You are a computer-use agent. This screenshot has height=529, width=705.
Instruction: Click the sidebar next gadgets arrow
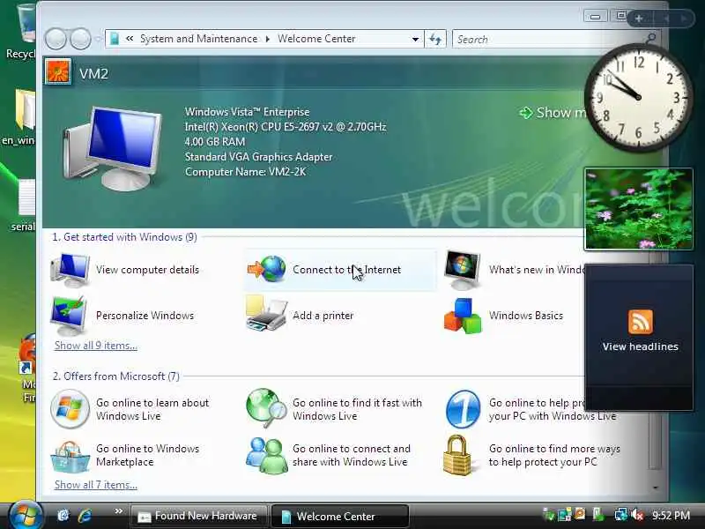(x=684, y=19)
